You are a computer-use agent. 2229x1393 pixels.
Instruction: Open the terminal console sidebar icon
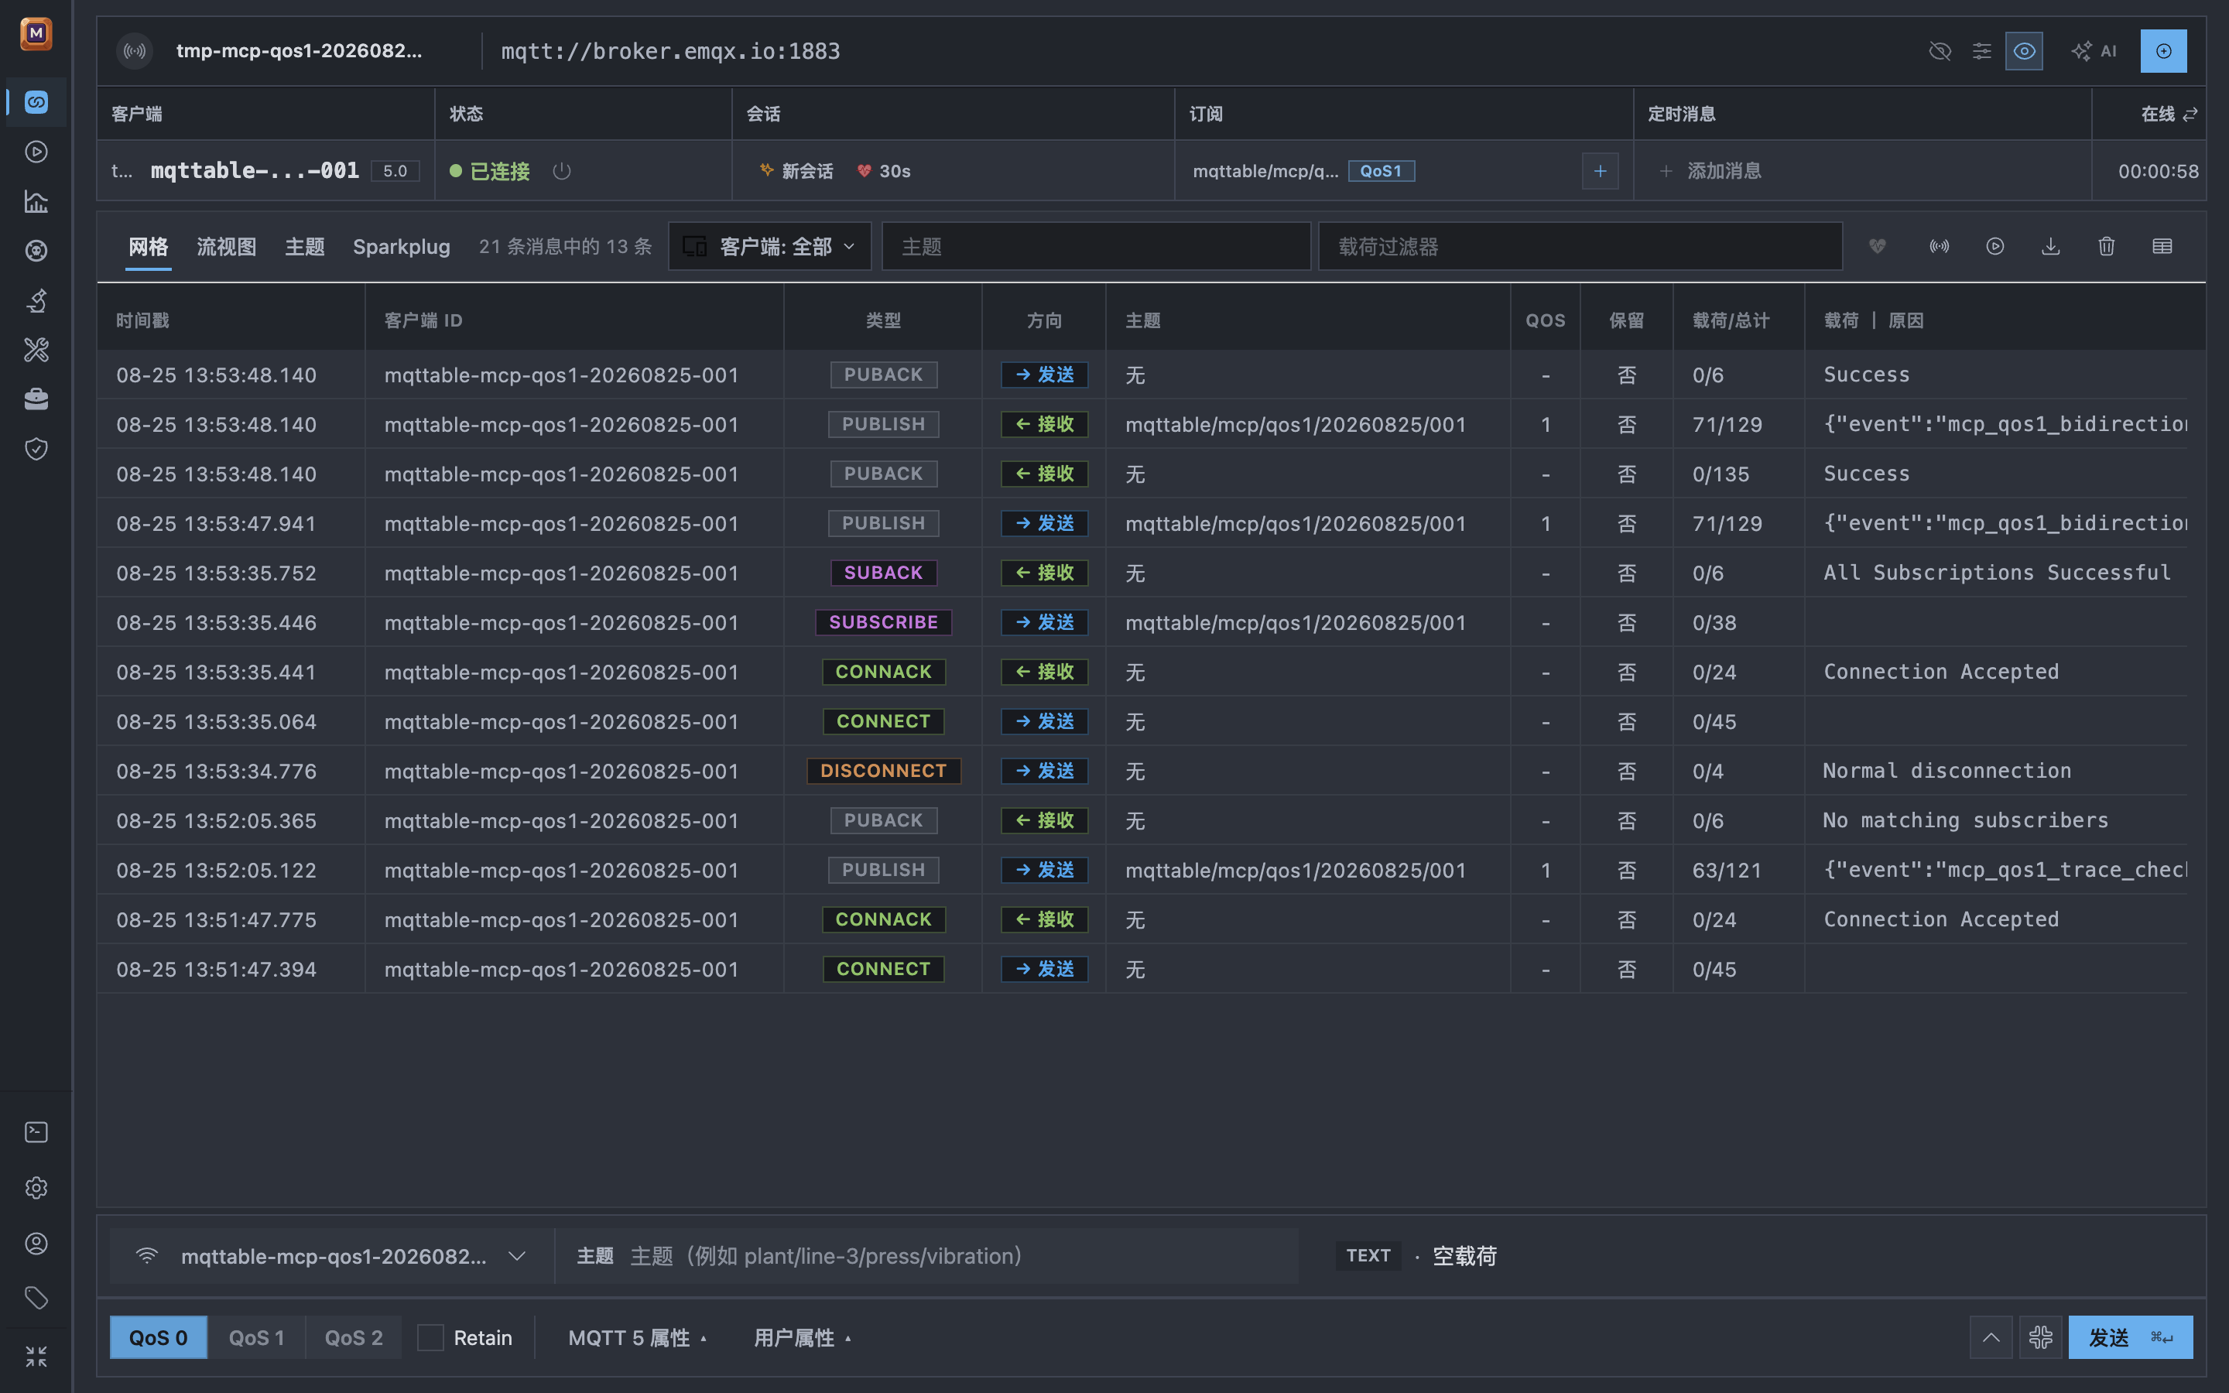click(36, 1132)
